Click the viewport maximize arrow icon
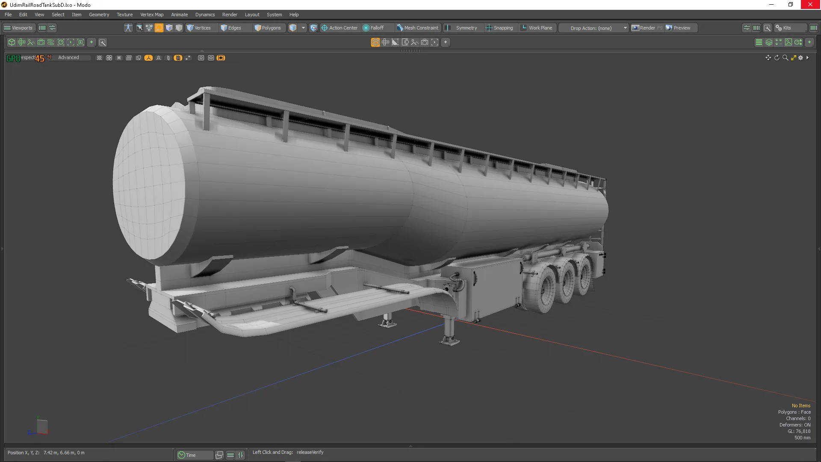 pyautogui.click(x=793, y=58)
